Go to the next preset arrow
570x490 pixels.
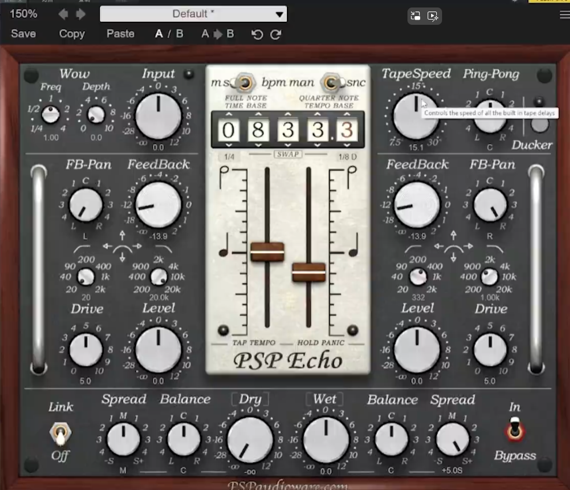[x=81, y=14]
